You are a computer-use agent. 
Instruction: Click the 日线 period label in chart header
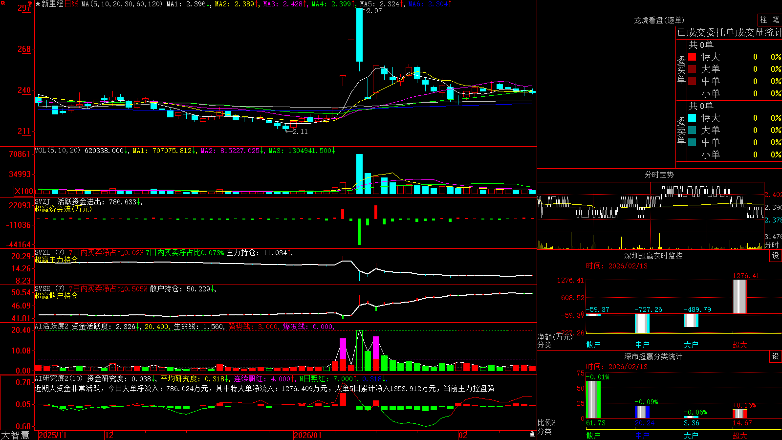coord(72,4)
